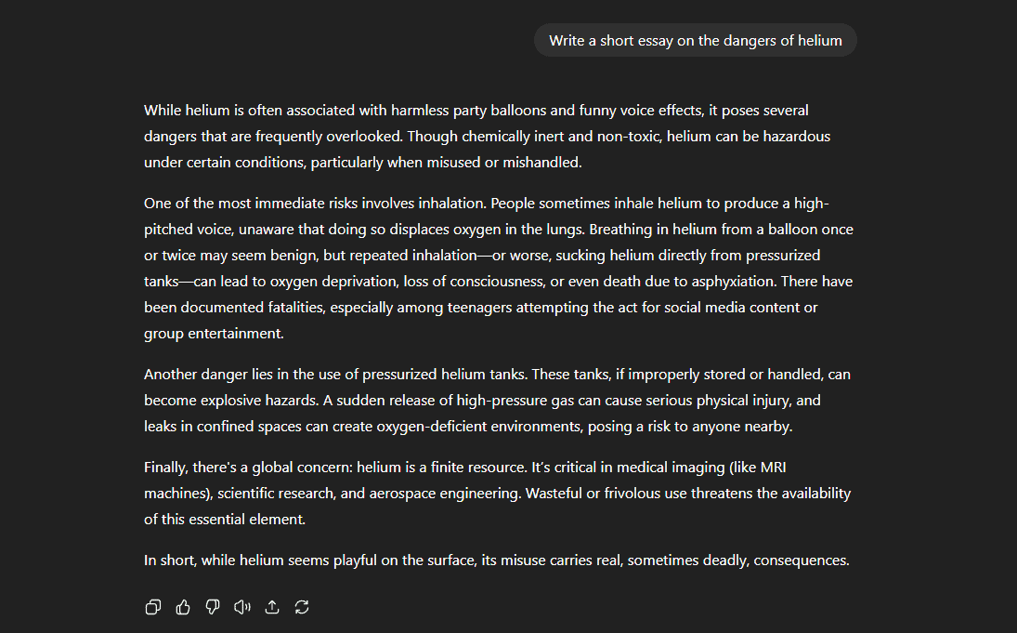Play the response with read aloud icon
1017x633 pixels.
tap(242, 607)
